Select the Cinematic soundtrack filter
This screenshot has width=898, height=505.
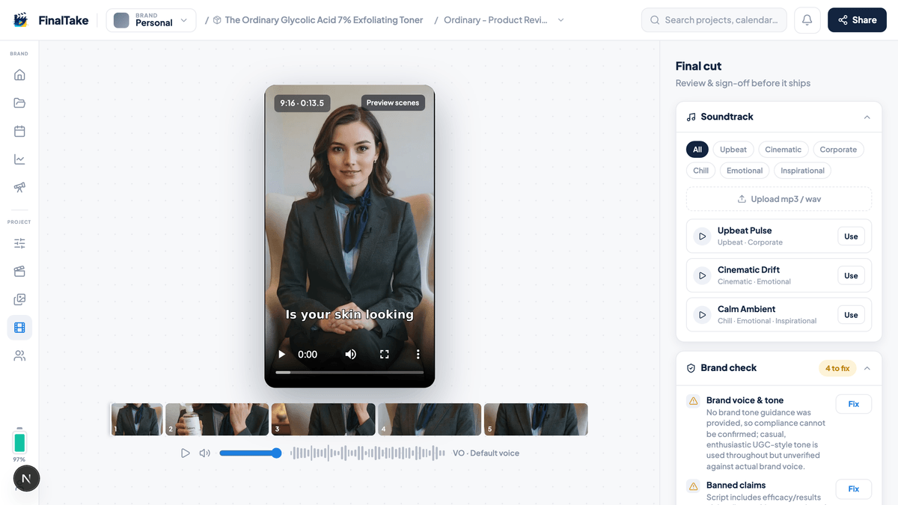[783, 150]
